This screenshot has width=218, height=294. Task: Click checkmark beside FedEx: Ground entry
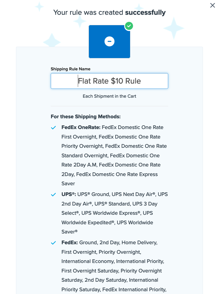pos(54,243)
